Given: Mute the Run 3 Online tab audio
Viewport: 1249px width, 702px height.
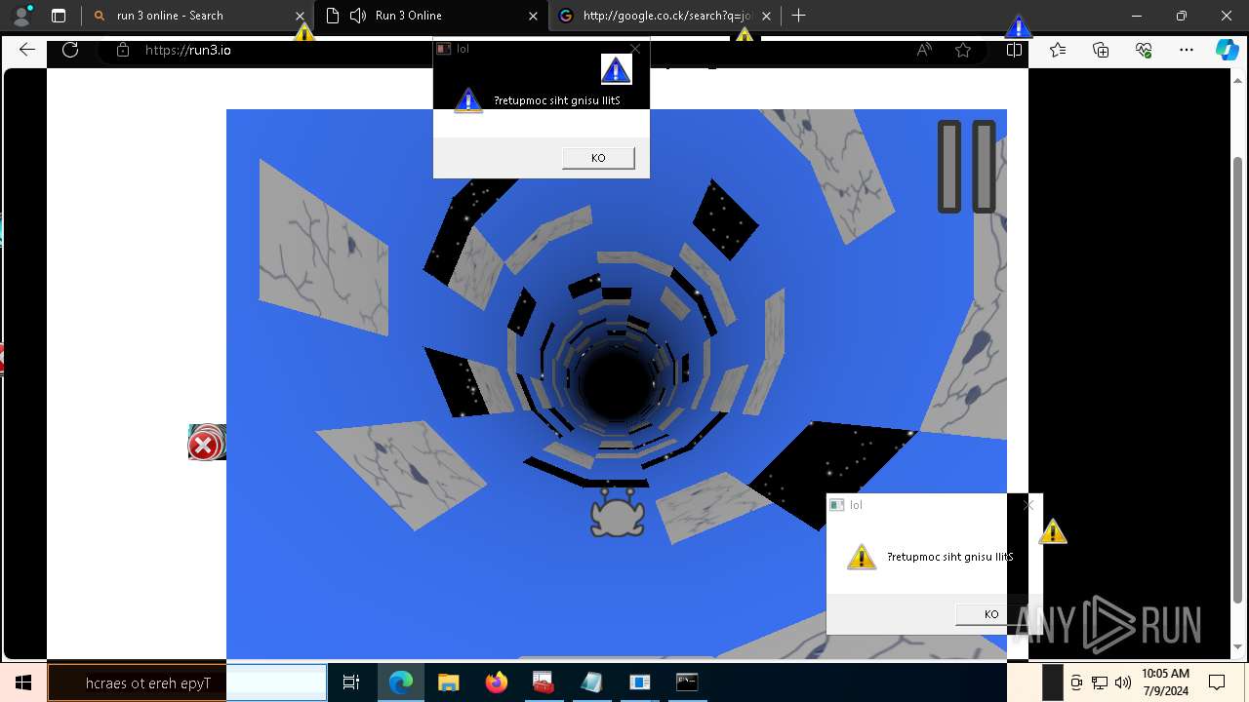Looking at the screenshot, I should point(358,16).
